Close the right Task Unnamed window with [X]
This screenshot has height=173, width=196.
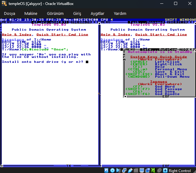coord(191,22)
